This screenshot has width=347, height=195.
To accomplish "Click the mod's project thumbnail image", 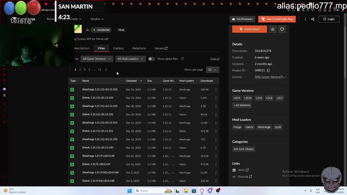I will coord(78,29).
